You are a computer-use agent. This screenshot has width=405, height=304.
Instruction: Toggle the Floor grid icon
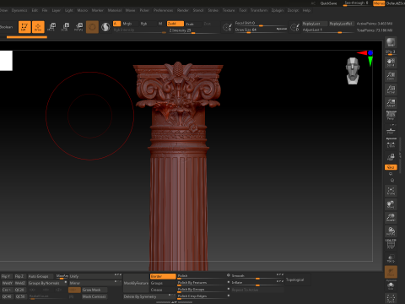click(x=391, y=130)
